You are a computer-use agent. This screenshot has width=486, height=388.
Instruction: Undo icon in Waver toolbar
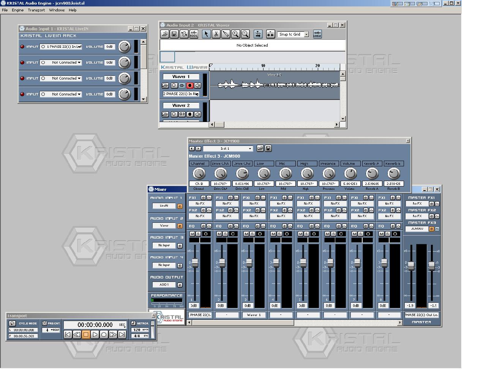point(184,34)
